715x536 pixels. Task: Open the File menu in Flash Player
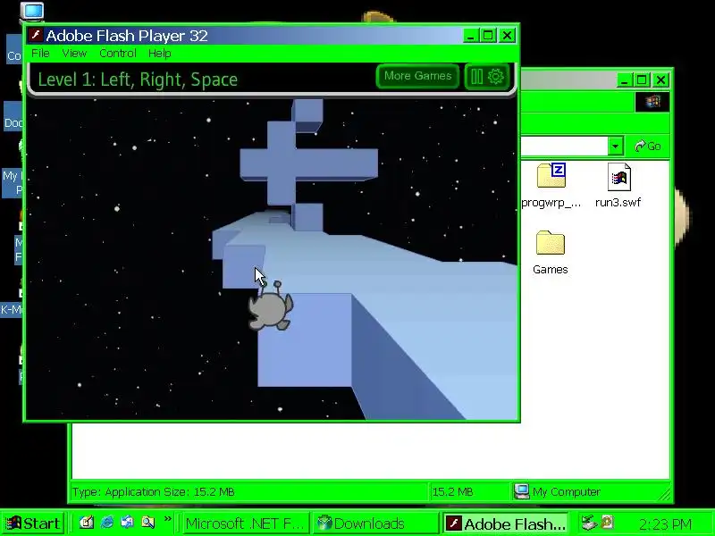pos(40,54)
